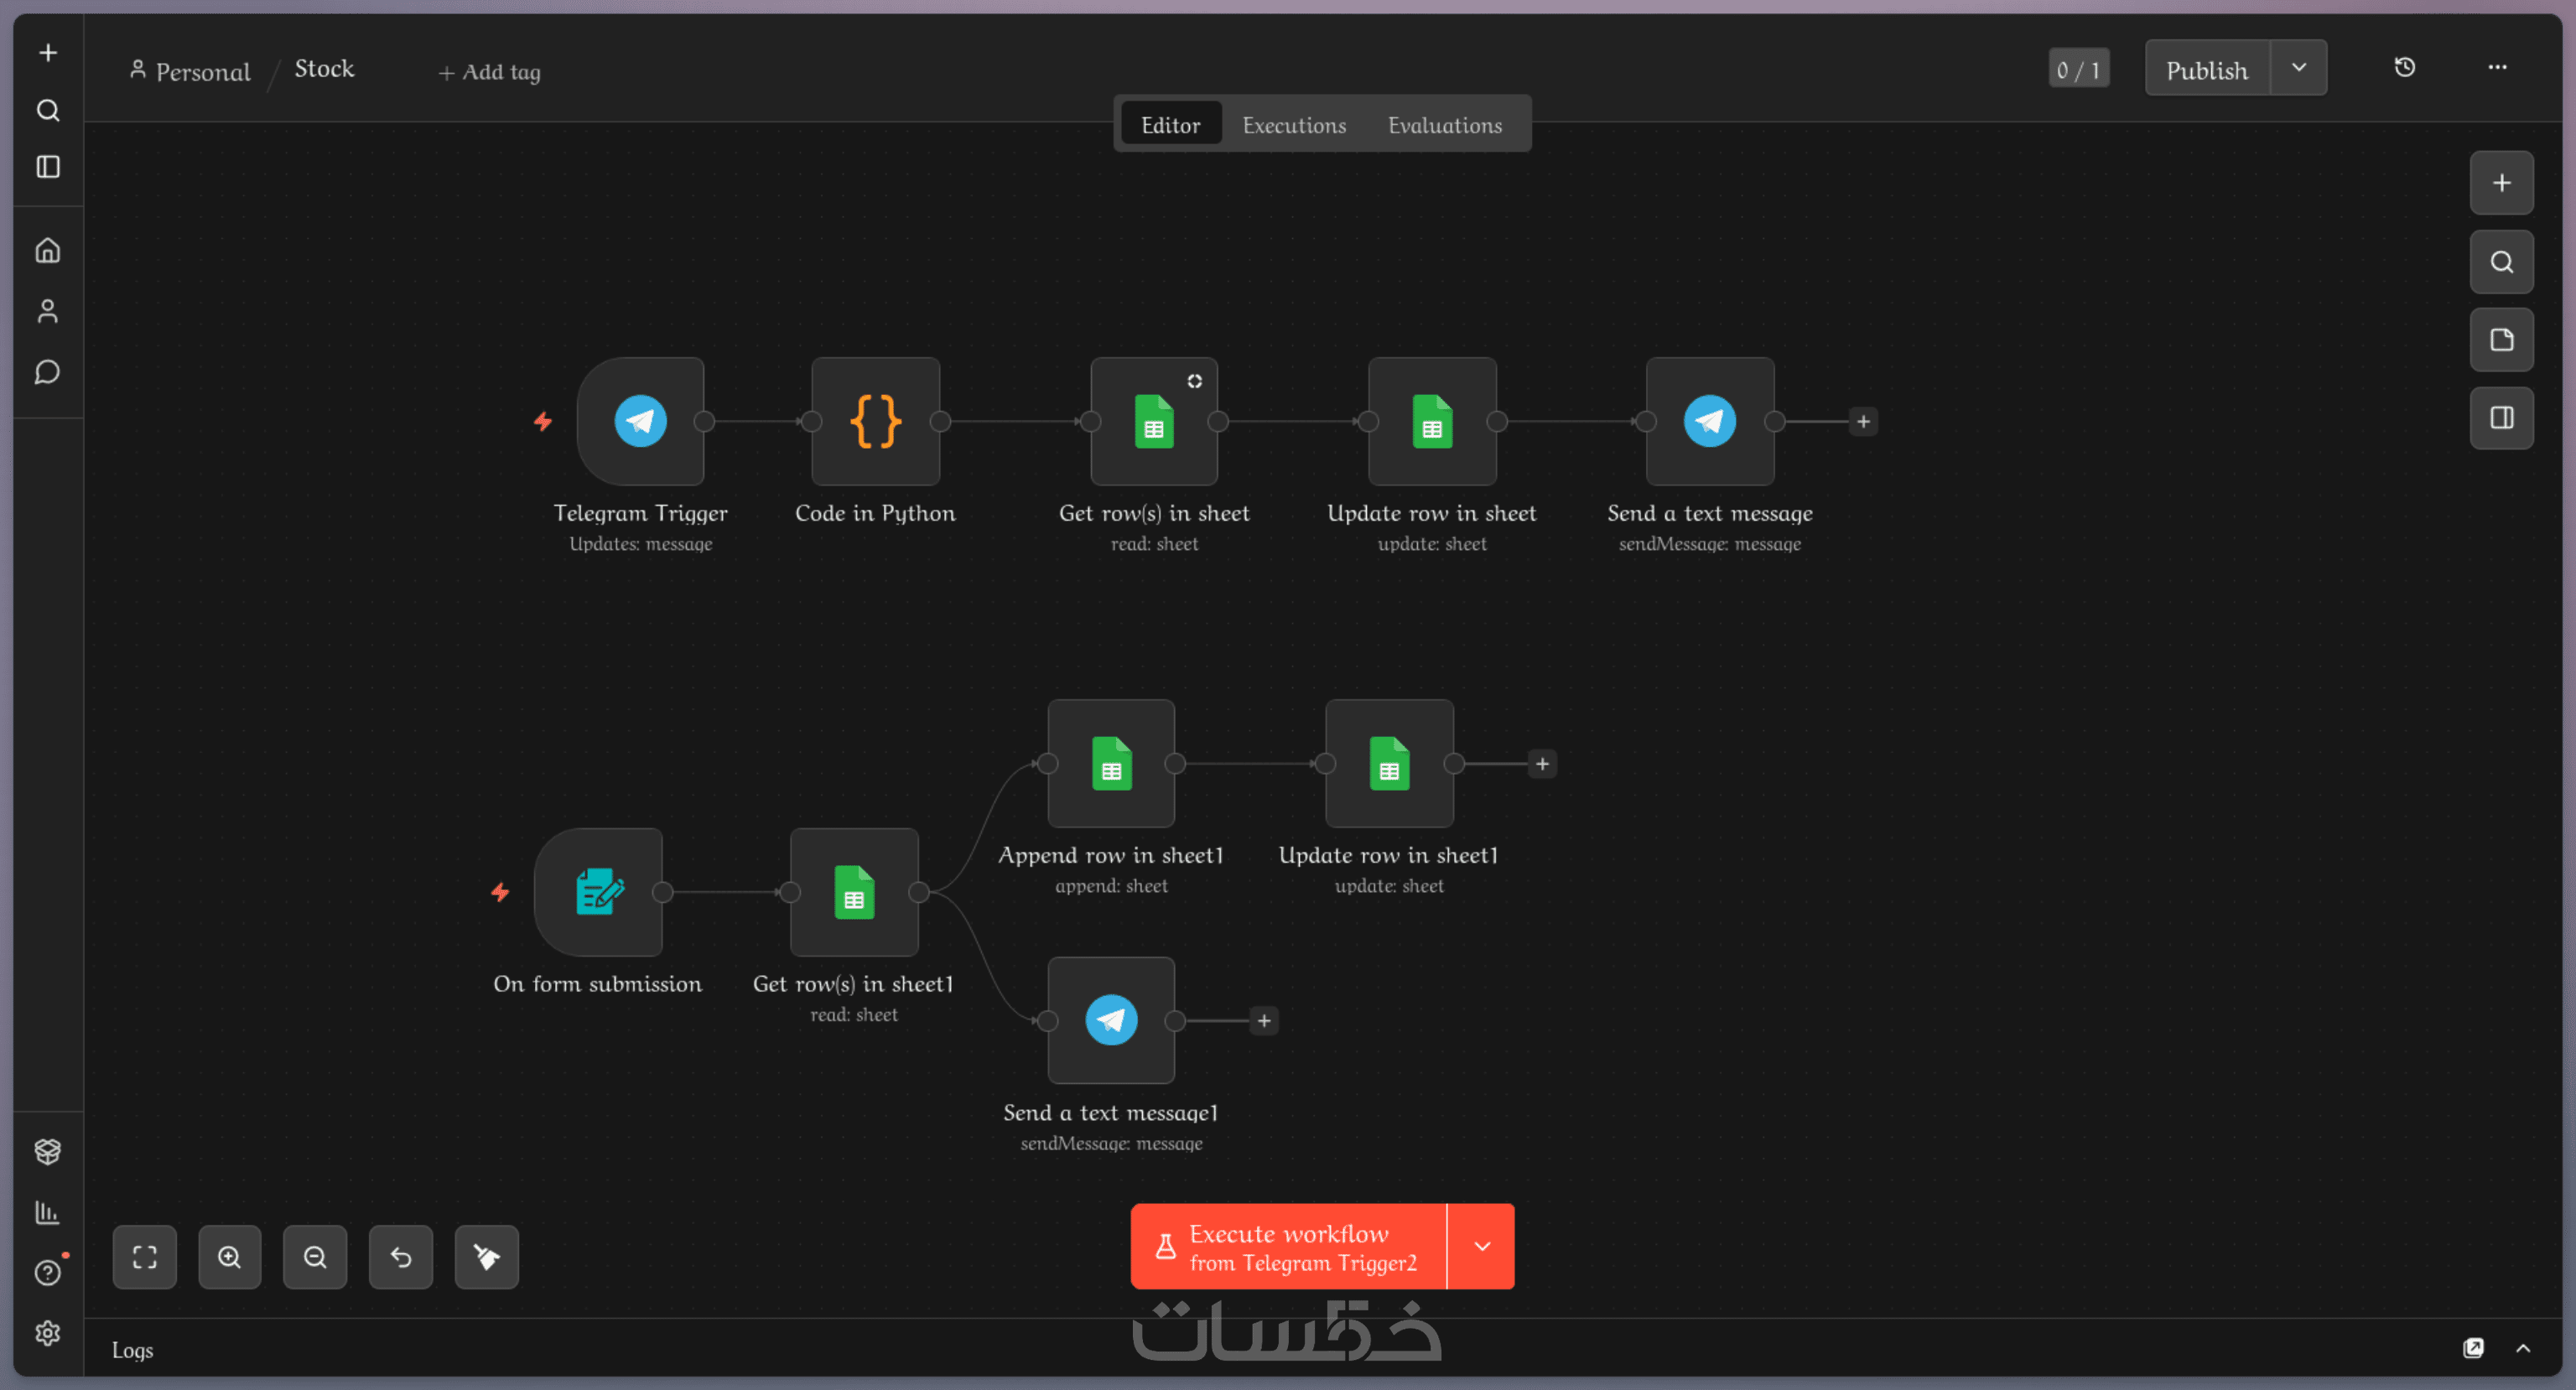Switch to the Executions tab
The image size is (2576, 1390).
point(1294,125)
